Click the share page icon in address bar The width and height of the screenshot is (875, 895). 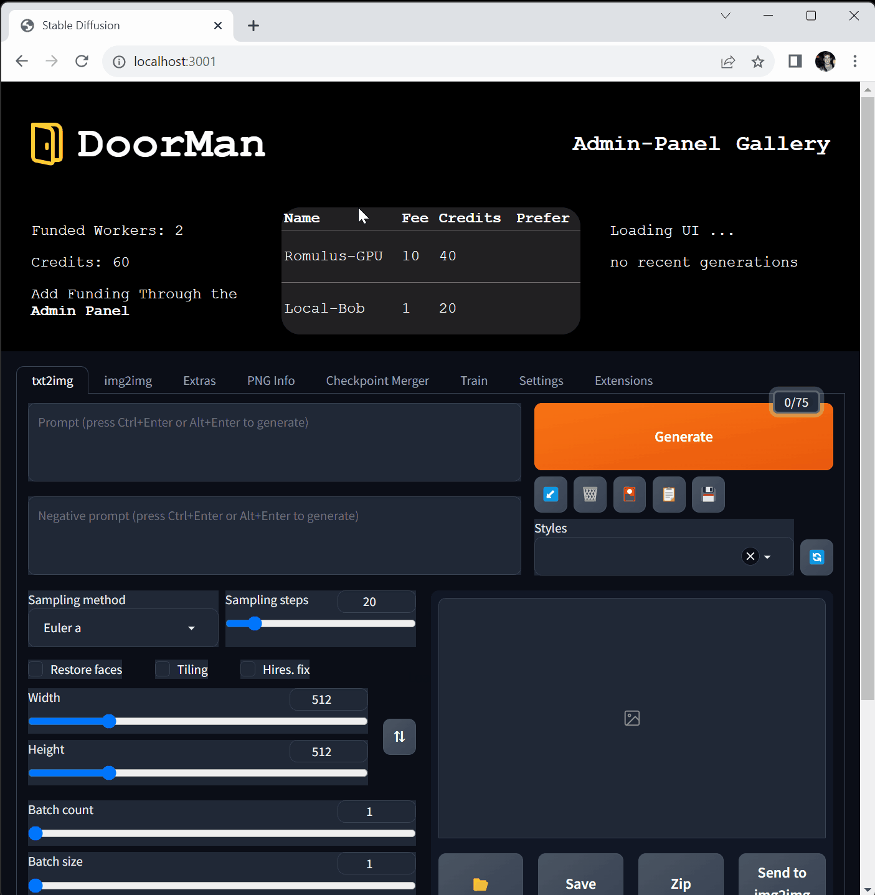[x=728, y=61]
